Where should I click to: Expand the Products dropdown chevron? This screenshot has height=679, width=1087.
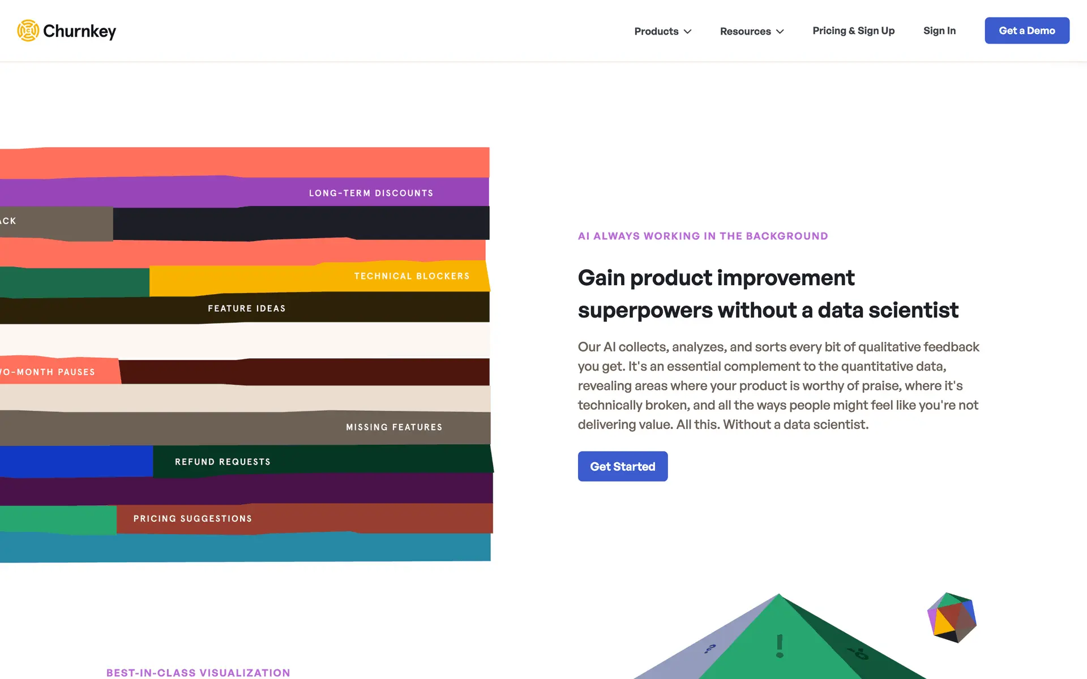tap(688, 32)
